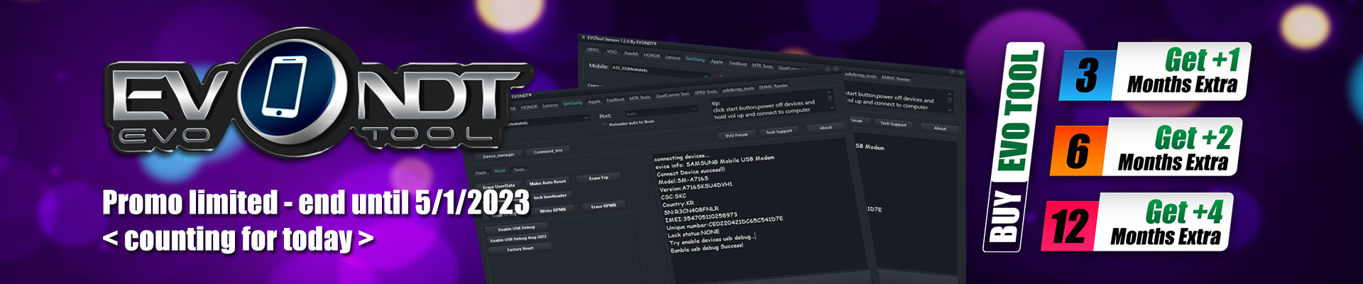The image size is (1363, 284).
Task: Open FastBoot tab in front EVOTool window
Action: pos(615,100)
